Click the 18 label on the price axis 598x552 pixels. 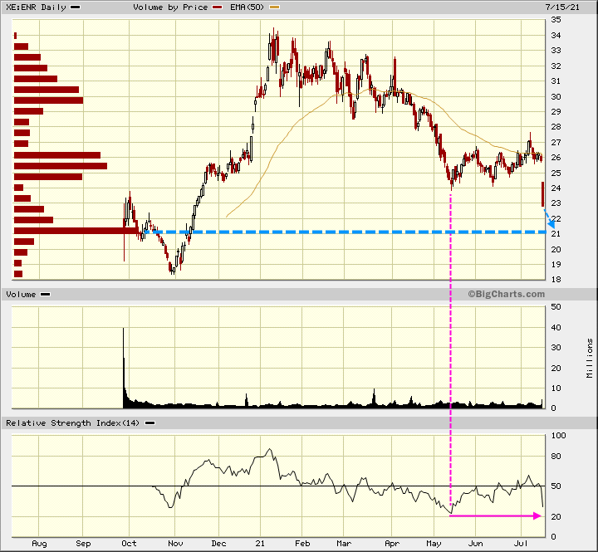[x=556, y=280]
